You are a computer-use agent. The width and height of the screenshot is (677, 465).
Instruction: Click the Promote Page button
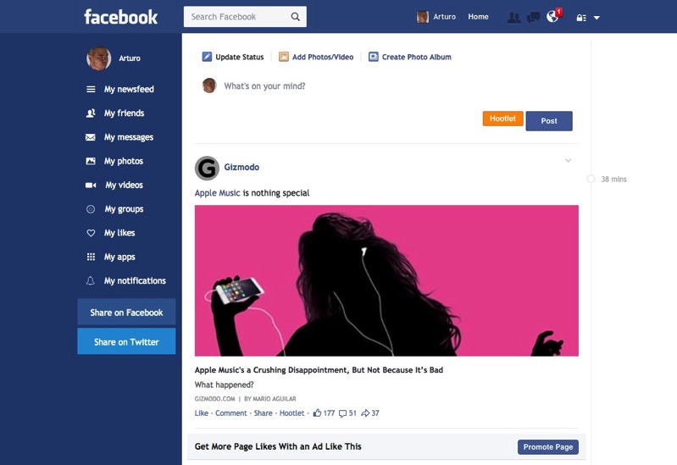tap(548, 447)
